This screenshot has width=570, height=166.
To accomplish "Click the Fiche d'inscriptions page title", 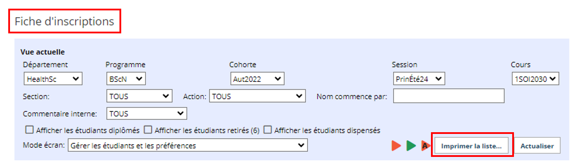I will pos(64,21).
